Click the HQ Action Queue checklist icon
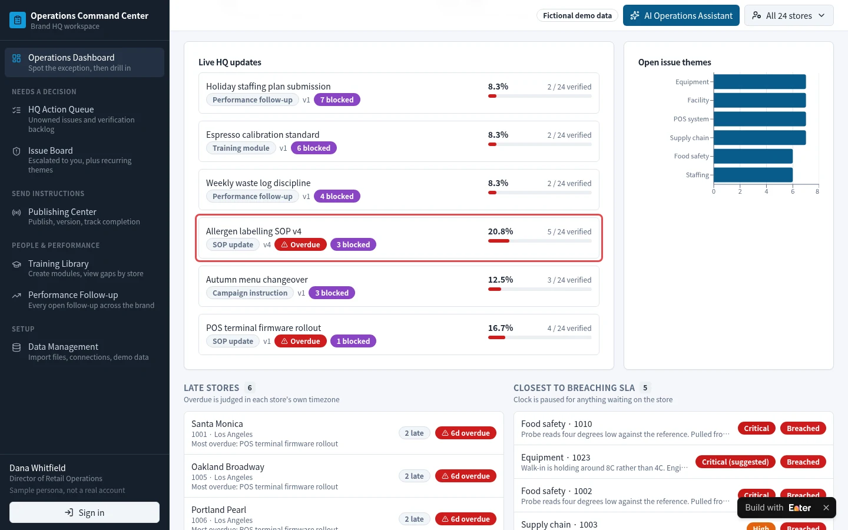This screenshot has width=848, height=530. [x=16, y=110]
